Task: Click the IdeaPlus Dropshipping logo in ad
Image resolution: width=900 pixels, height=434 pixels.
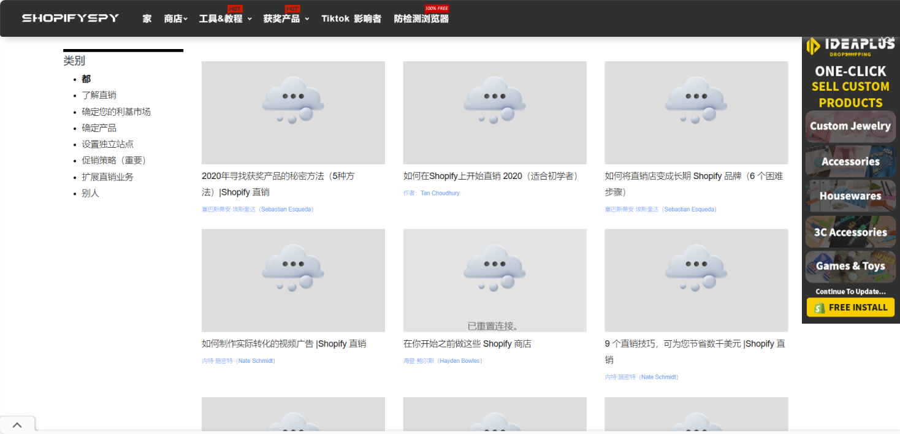Action: point(850,47)
